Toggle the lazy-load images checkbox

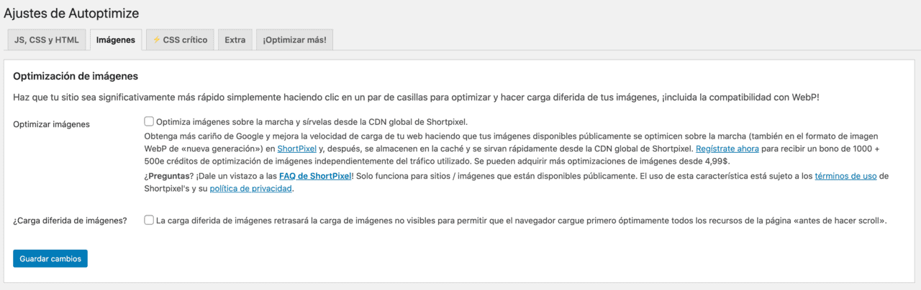[149, 220]
